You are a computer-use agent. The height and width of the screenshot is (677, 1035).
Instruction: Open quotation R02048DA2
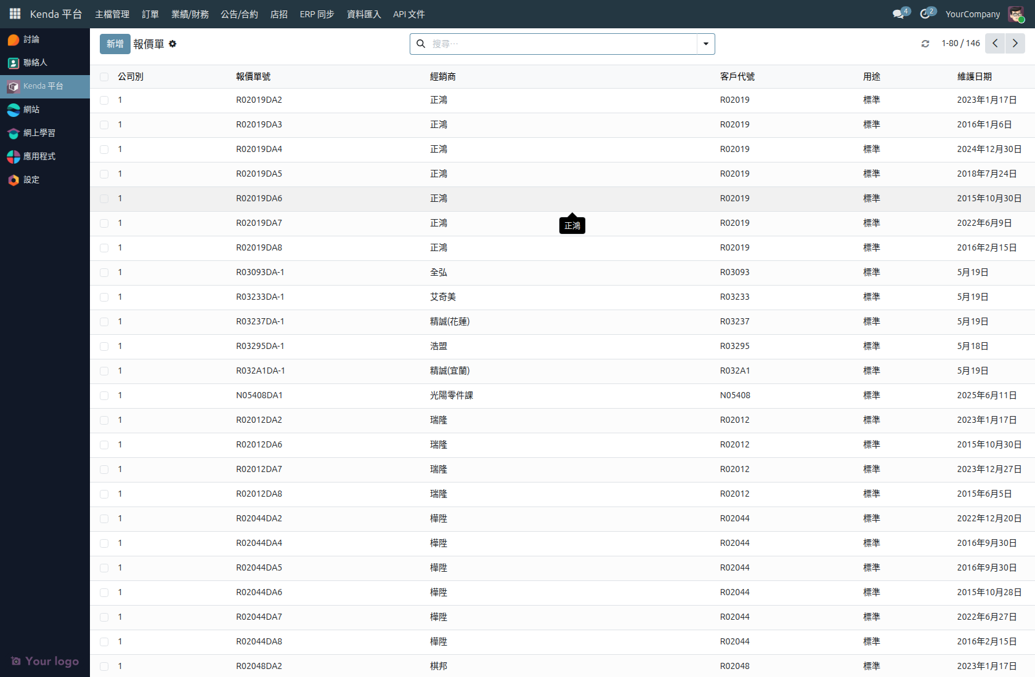point(259,667)
